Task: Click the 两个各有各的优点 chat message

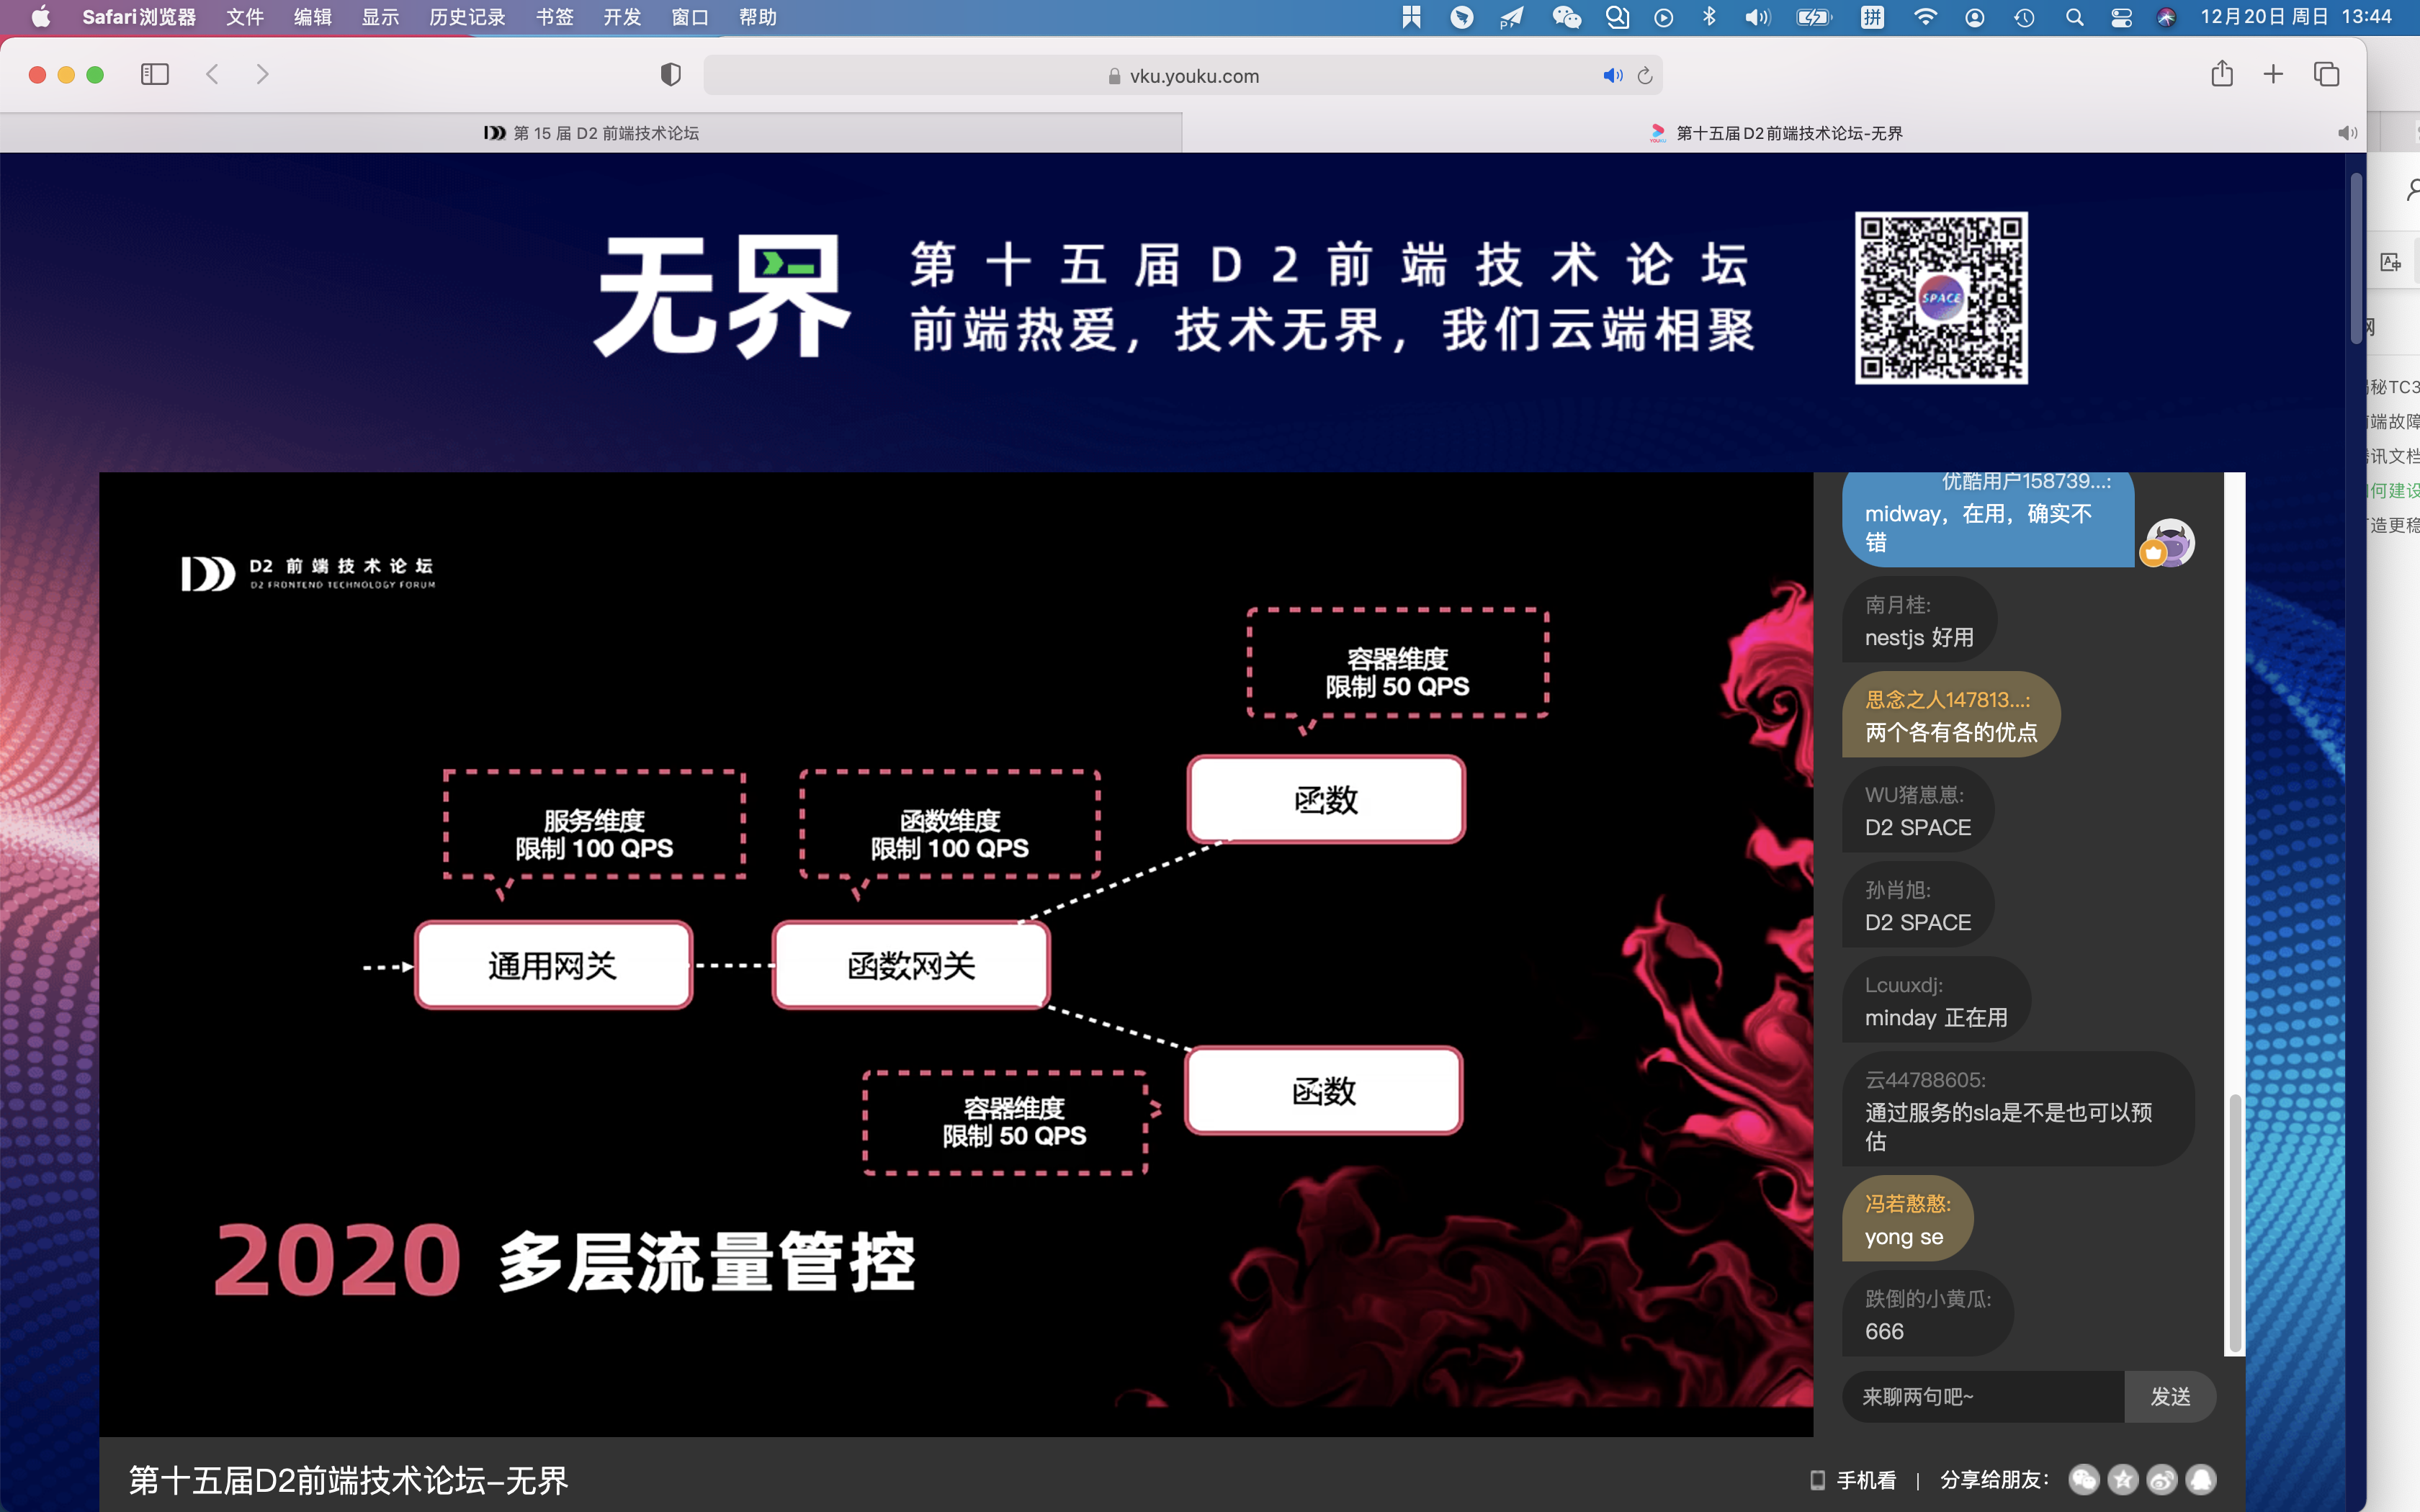Action: tap(1951, 716)
